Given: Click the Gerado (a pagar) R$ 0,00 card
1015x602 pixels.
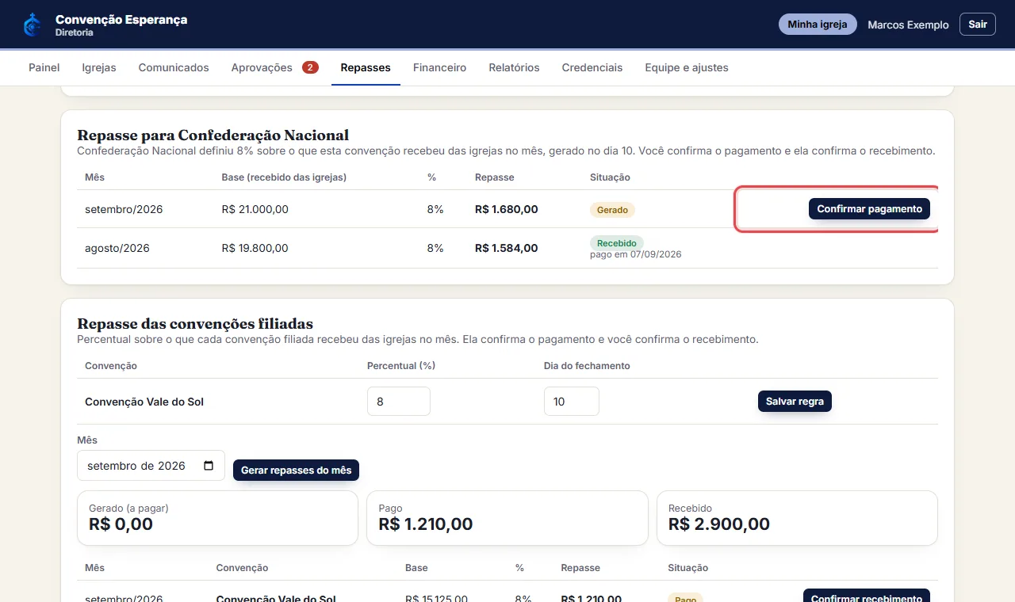Looking at the screenshot, I should tap(217, 518).
